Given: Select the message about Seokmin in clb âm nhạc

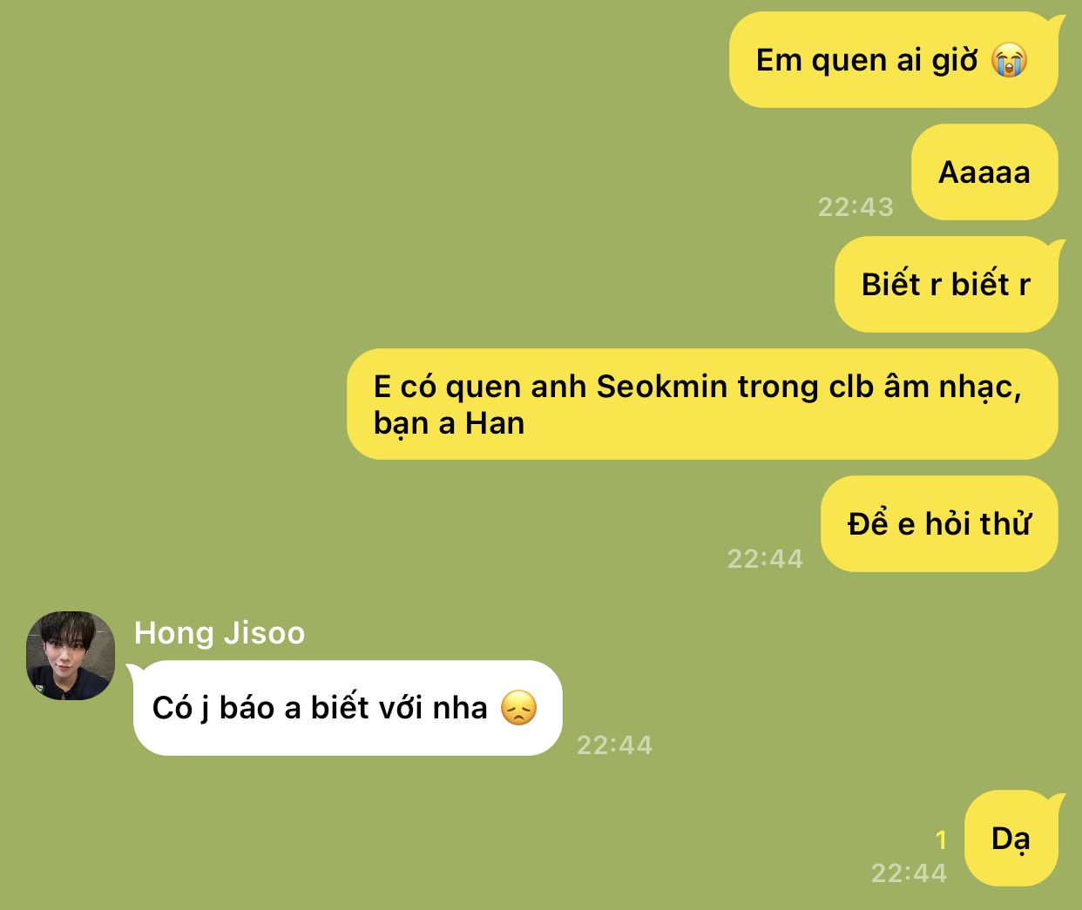Looking at the screenshot, I should pyautogui.click(x=702, y=404).
